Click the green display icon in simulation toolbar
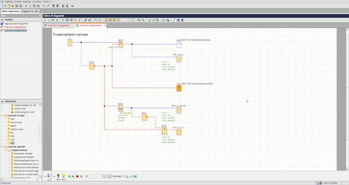 (135, 176)
